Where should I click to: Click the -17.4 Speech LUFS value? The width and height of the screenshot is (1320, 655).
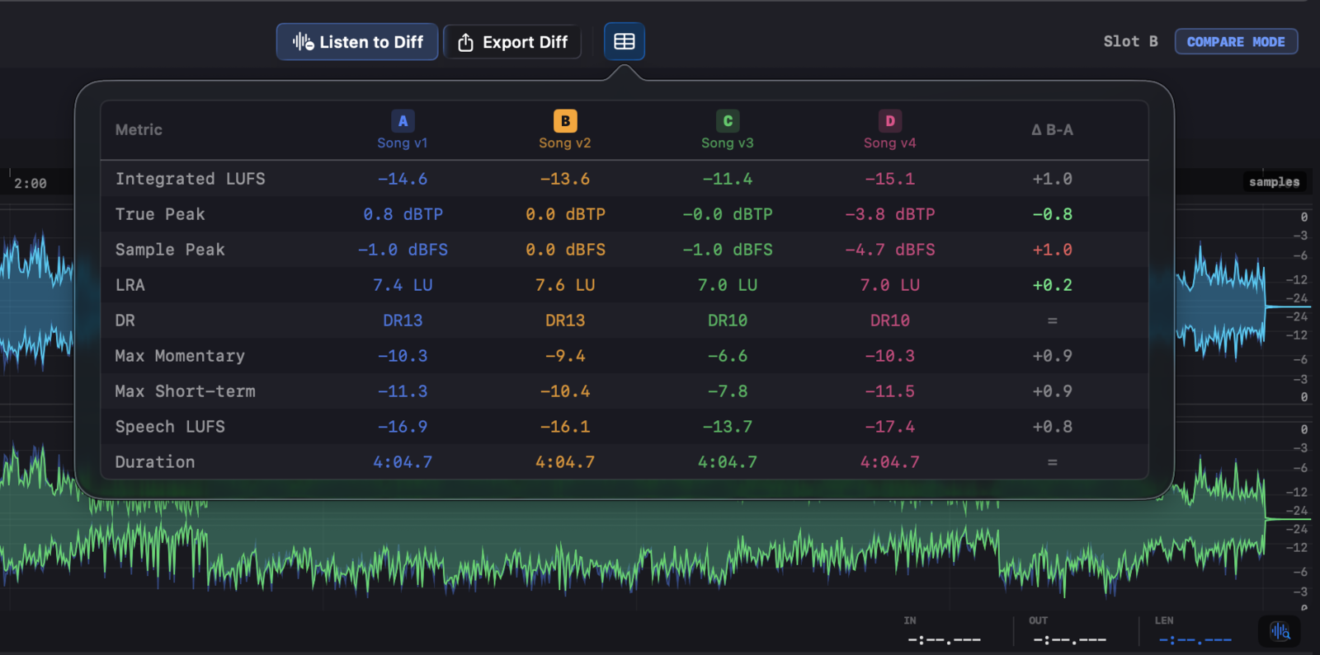click(x=889, y=427)
